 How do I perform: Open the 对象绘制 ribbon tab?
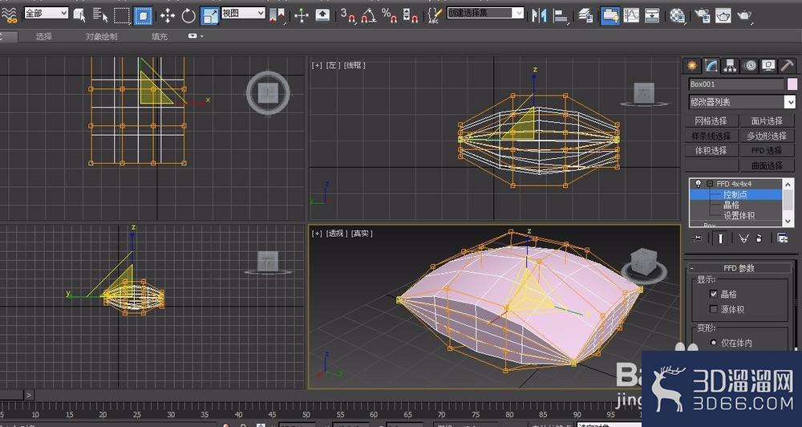(x=101, y=36)
